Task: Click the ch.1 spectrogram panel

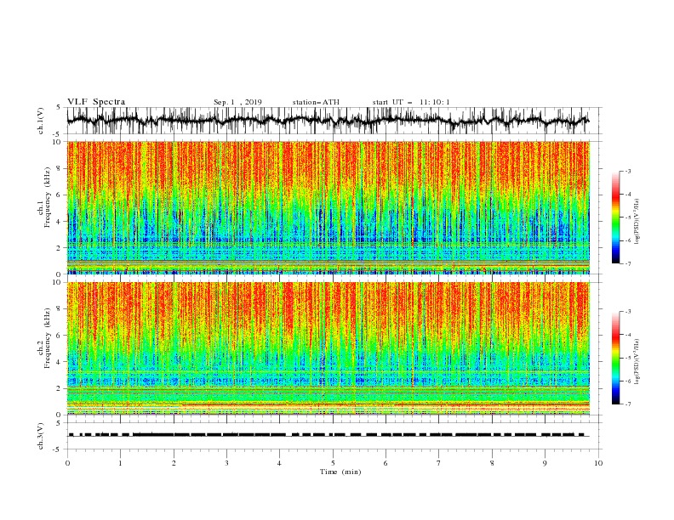Action: tap(328, 207)
